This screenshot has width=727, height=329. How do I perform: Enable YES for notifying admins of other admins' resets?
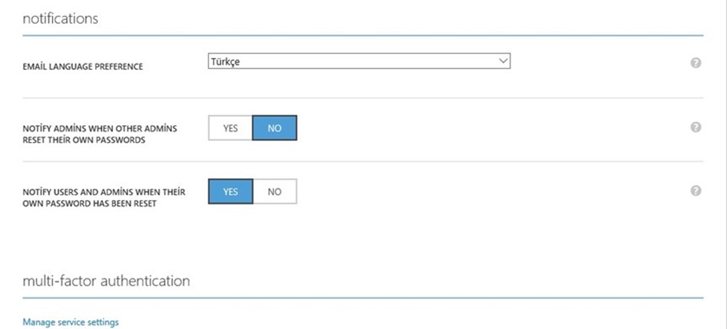coord(230,128)
